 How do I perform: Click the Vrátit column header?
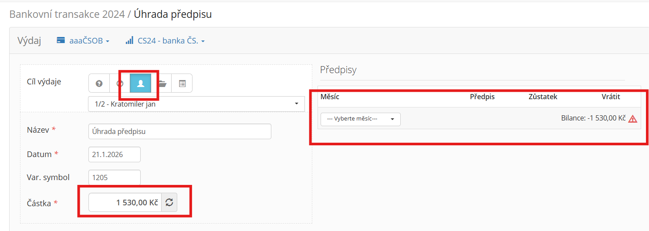click(x=611, y=97)
